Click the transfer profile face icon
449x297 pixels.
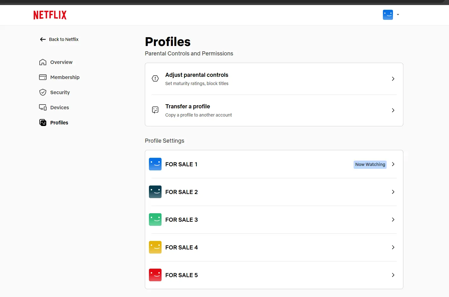[155, 110]
